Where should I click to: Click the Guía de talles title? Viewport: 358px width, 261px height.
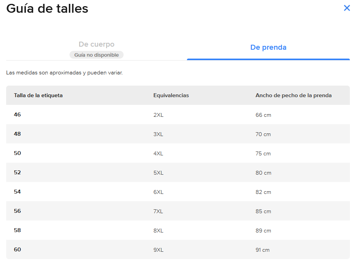click(x=48, y=8)
